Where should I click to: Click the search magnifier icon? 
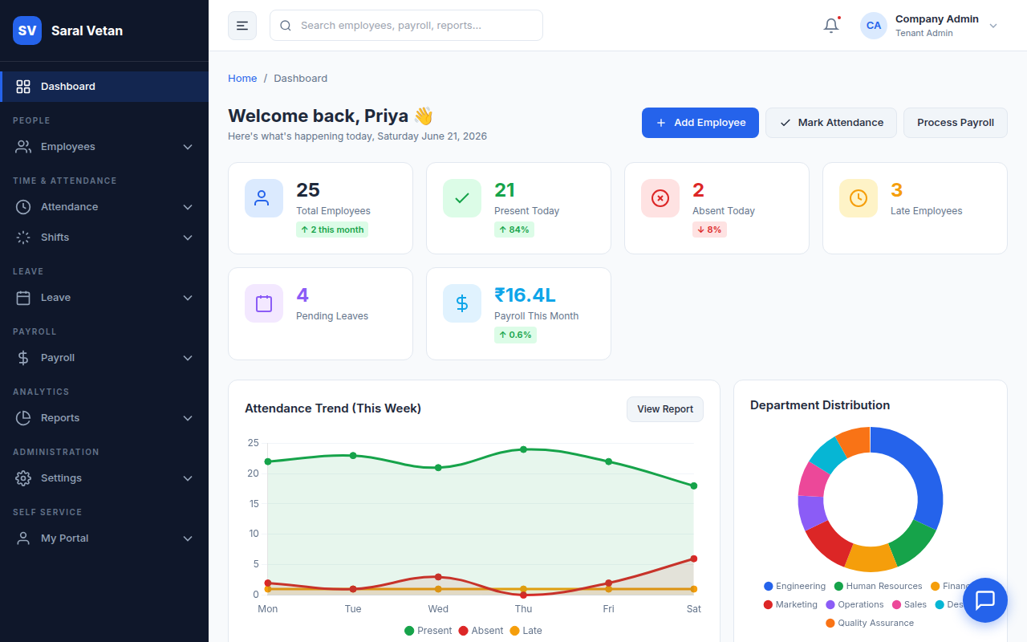pyautogui.click(x=286, y=26)
